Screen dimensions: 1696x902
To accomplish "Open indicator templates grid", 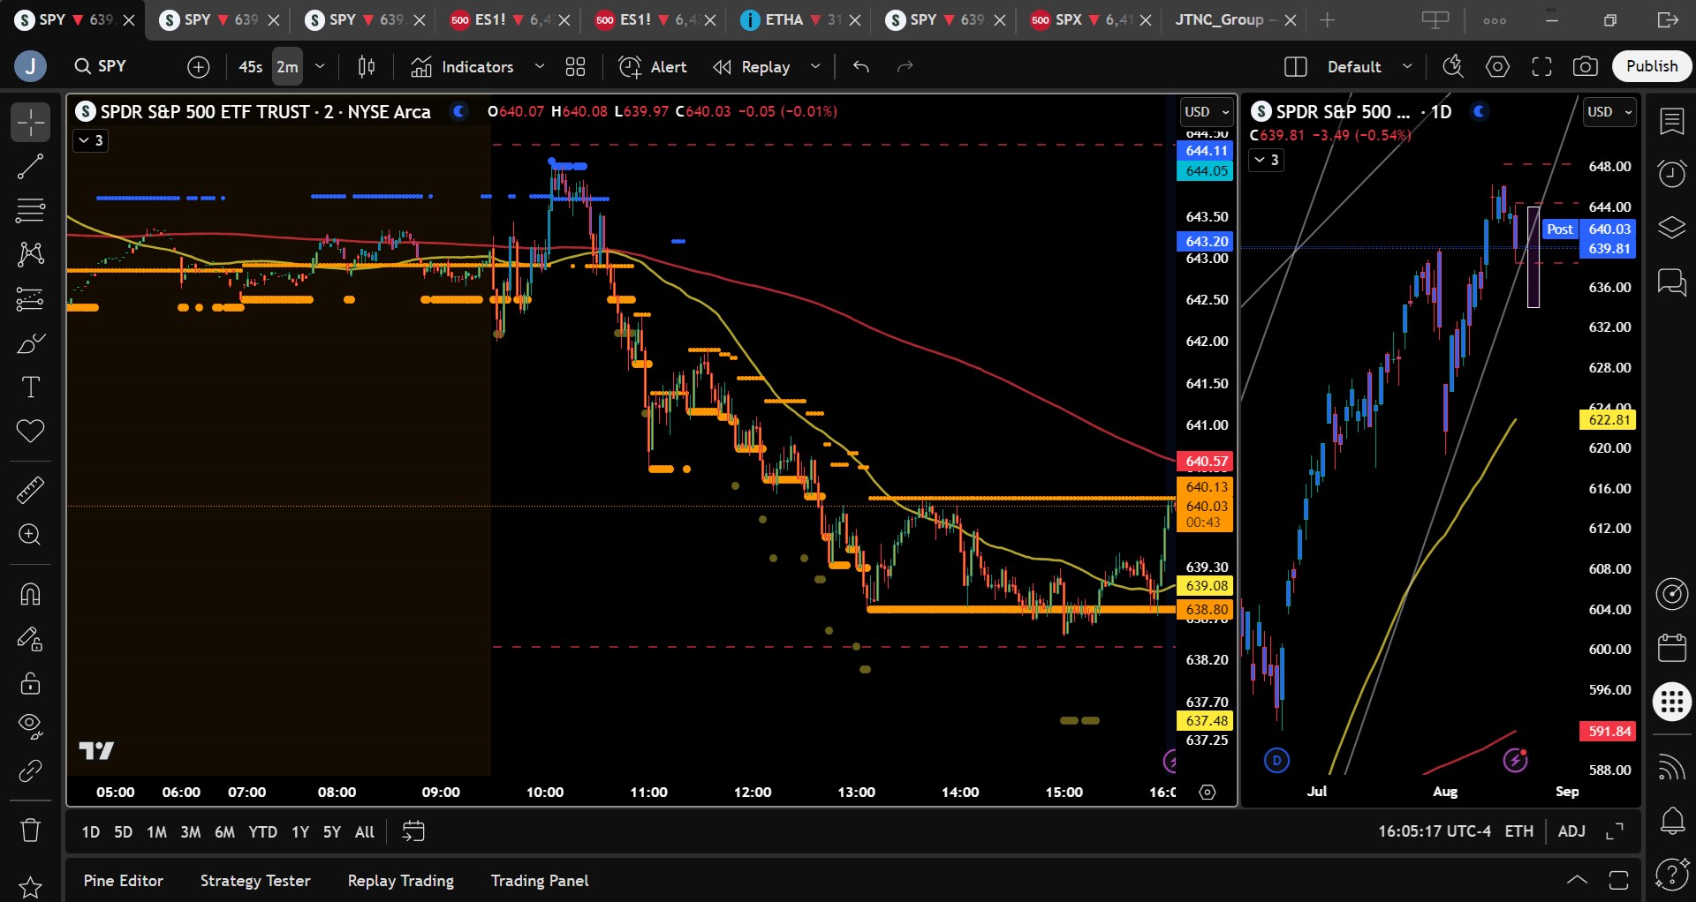I will [x=576, y=66].
